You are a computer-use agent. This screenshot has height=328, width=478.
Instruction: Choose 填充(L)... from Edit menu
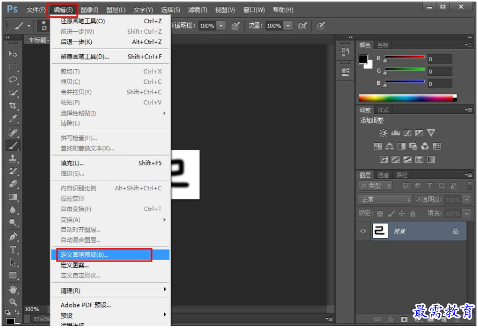click(x=110, y=163)
